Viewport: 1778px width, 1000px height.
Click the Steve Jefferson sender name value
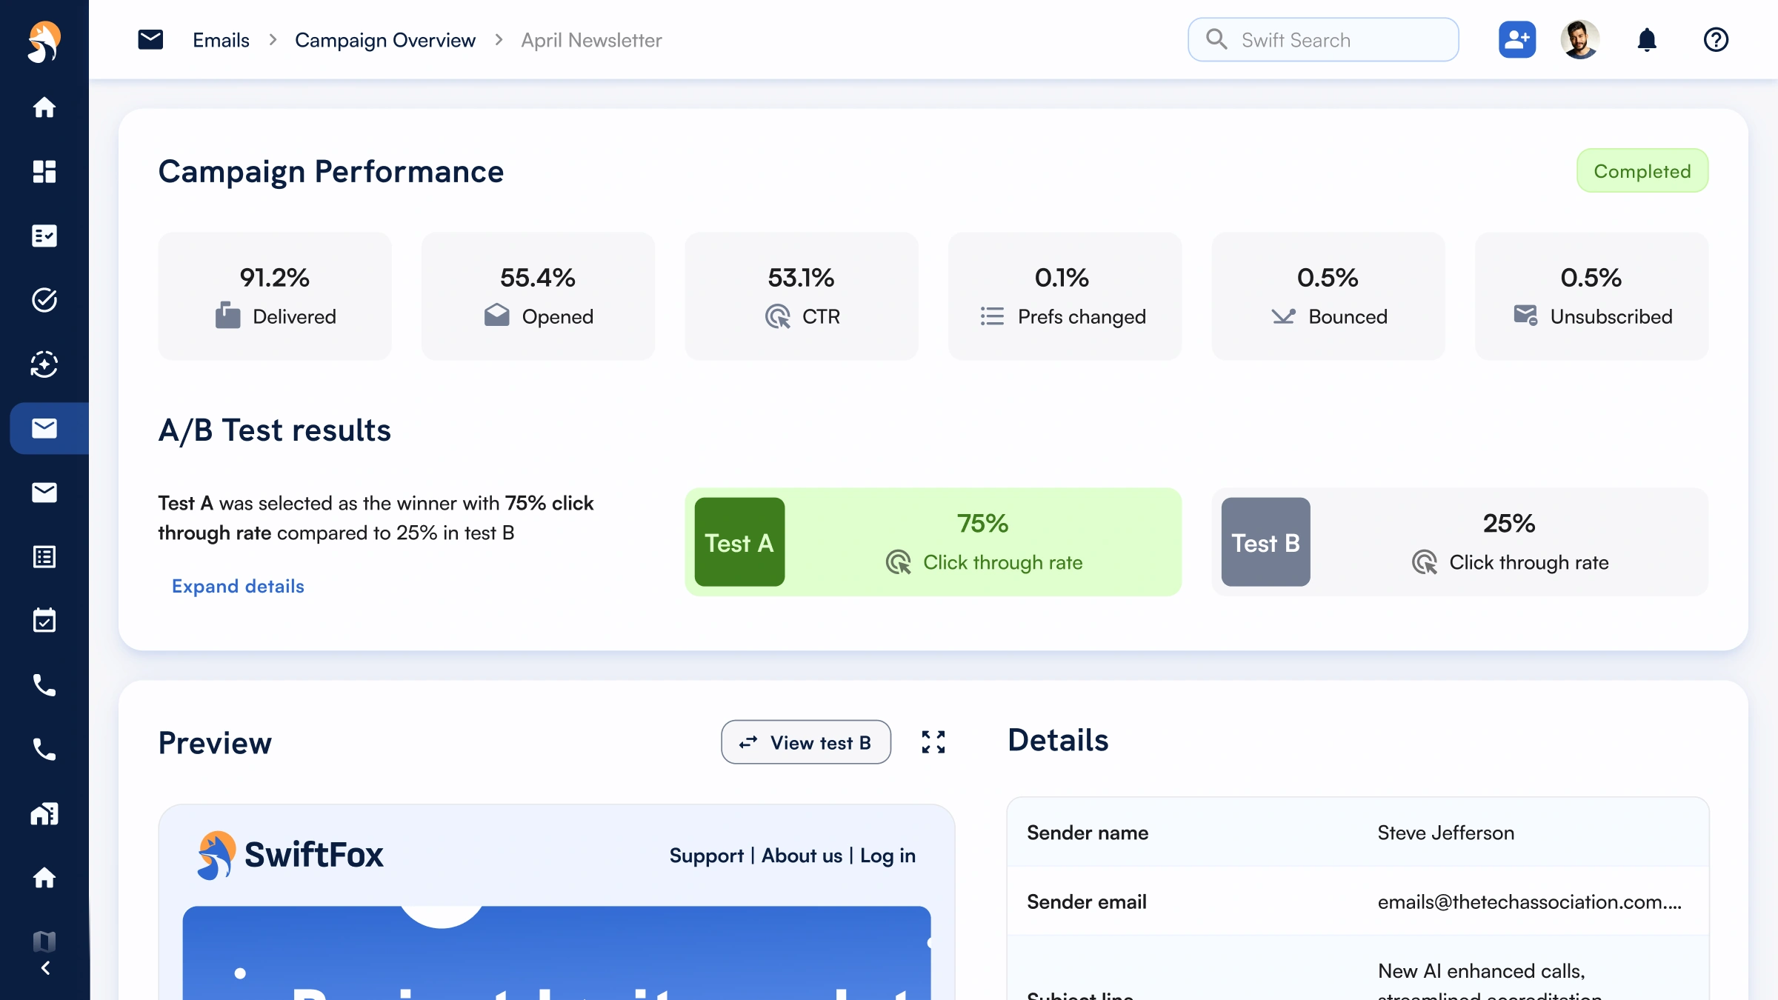(x=1445, y=833)
